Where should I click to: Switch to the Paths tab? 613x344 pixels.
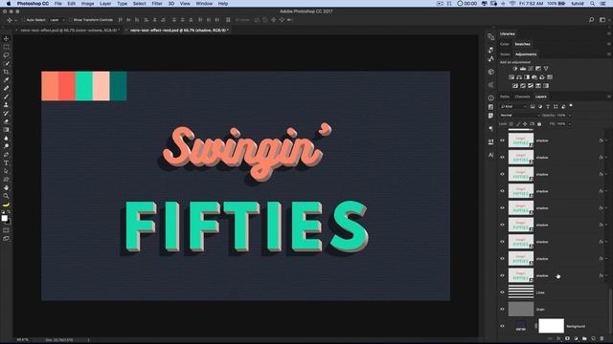pos(505,97)
